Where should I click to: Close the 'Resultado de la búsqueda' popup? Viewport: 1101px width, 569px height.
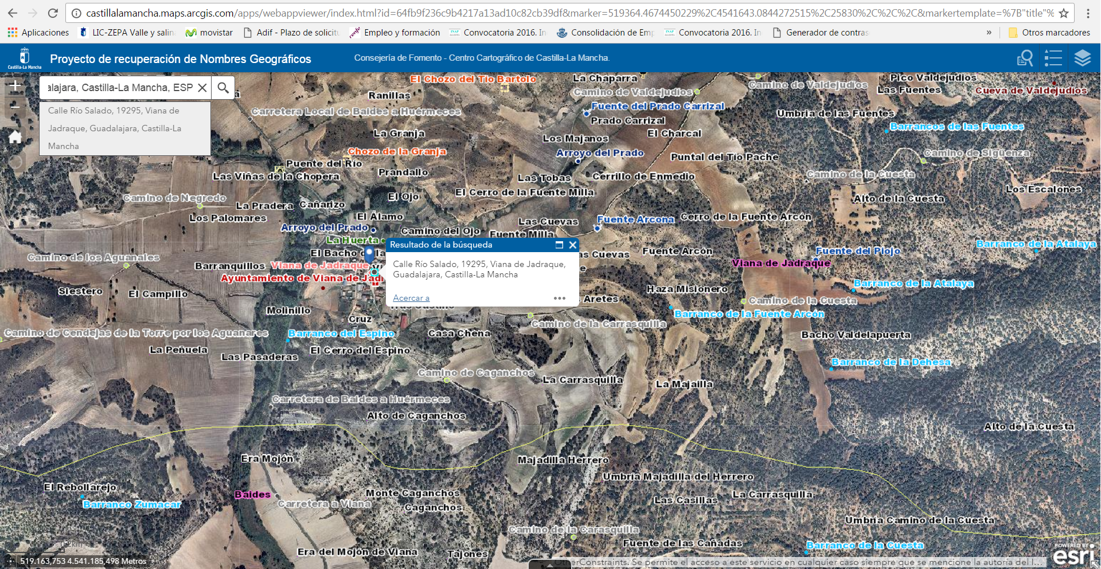(572, 245)
